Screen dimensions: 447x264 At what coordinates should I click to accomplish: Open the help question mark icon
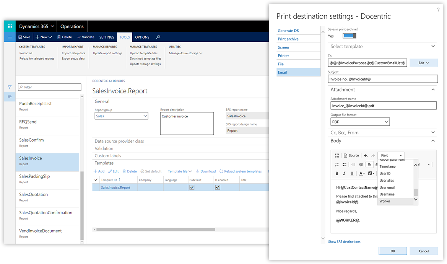(x=438, y=10)
